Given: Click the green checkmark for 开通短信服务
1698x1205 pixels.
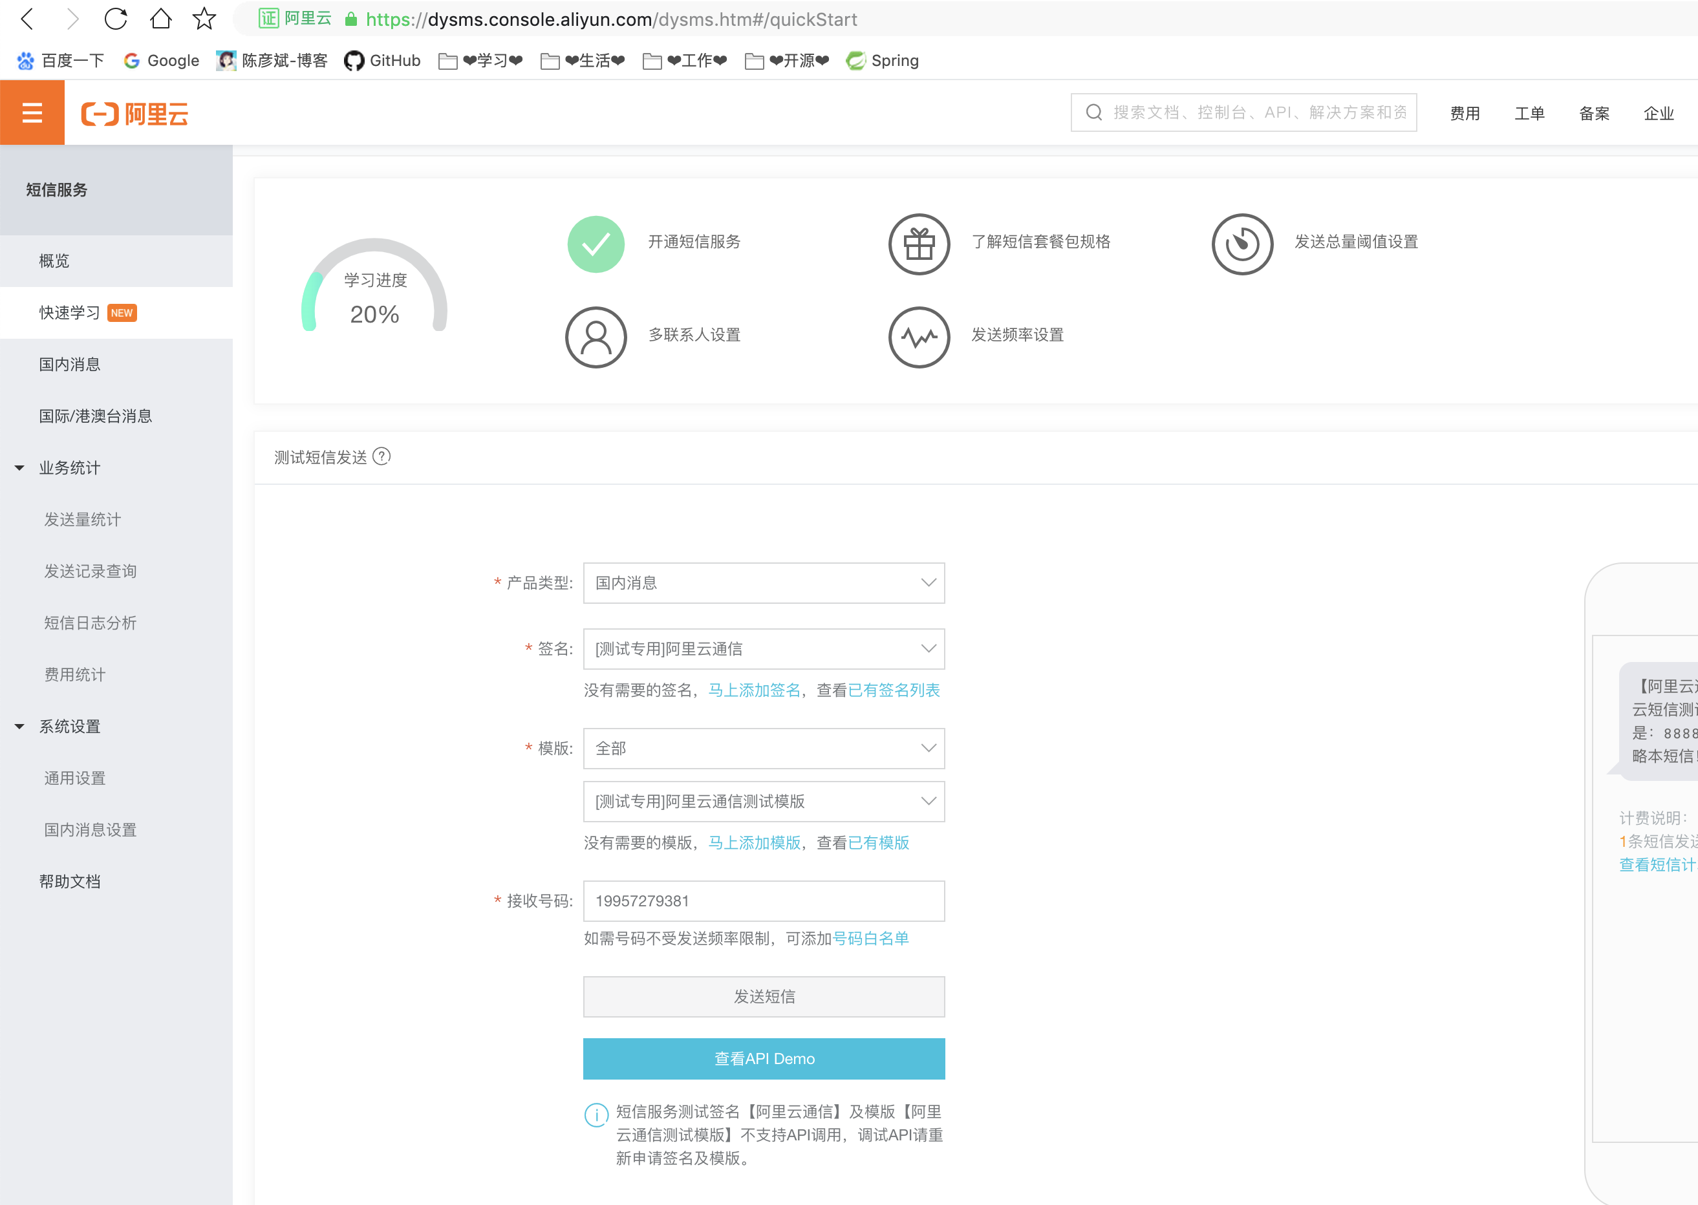Looking at the screenshot, I should pyautogui.click(x=596, y=243).
